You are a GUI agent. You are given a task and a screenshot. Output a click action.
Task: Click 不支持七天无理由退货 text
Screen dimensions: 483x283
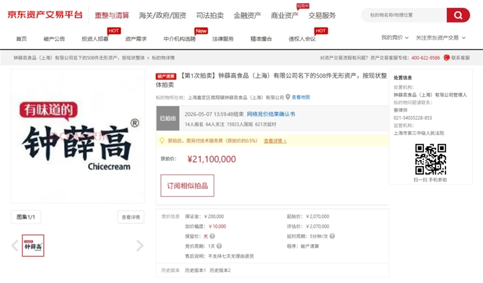[x=231, y=256]
